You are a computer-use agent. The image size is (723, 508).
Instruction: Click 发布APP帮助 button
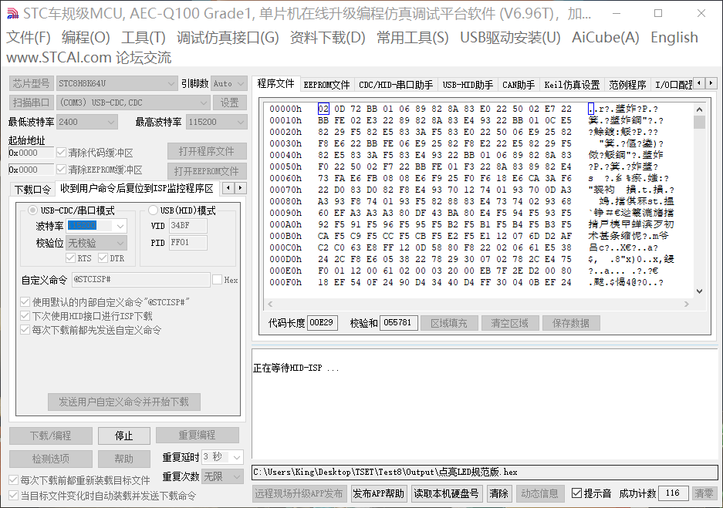pyautogui.click(x=379, y=493)
